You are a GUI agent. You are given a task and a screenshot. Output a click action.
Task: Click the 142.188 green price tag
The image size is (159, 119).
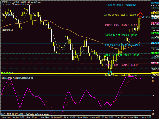155,53
